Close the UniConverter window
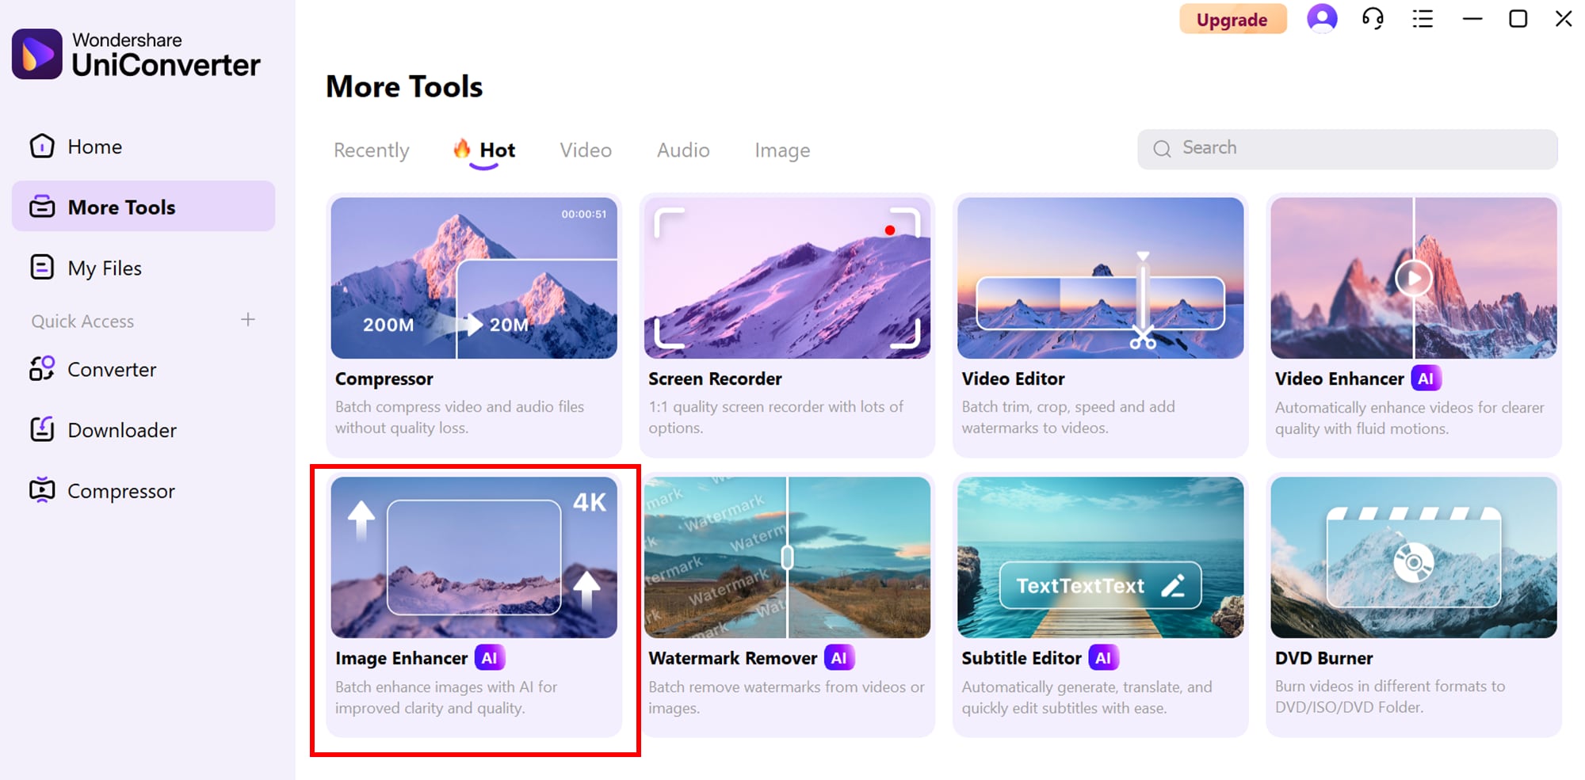This screenshot has height=780, width=1585. tap(1564, 18)
